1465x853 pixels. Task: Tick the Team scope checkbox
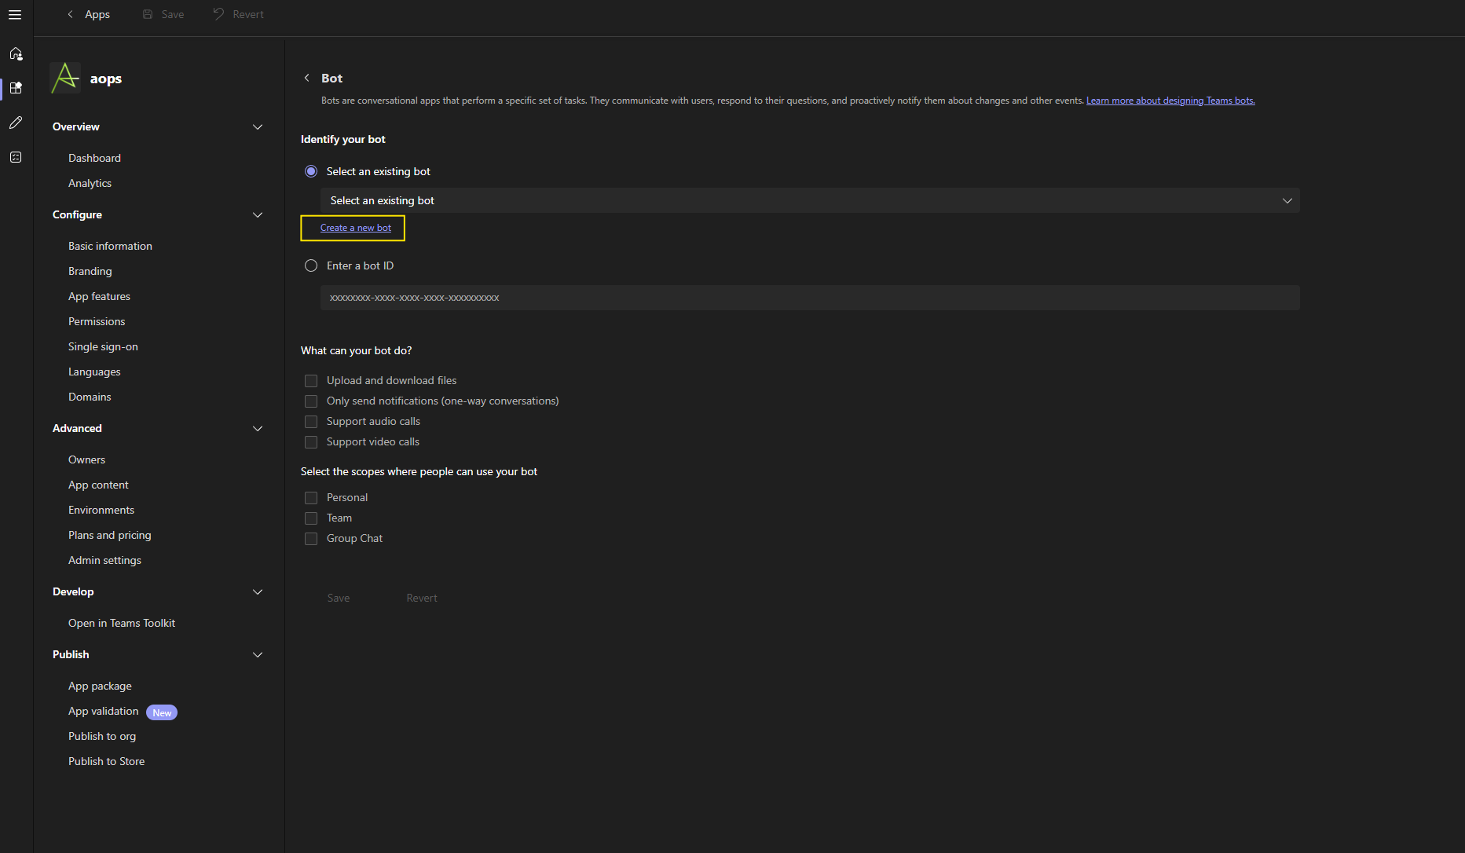coord(311,518)
